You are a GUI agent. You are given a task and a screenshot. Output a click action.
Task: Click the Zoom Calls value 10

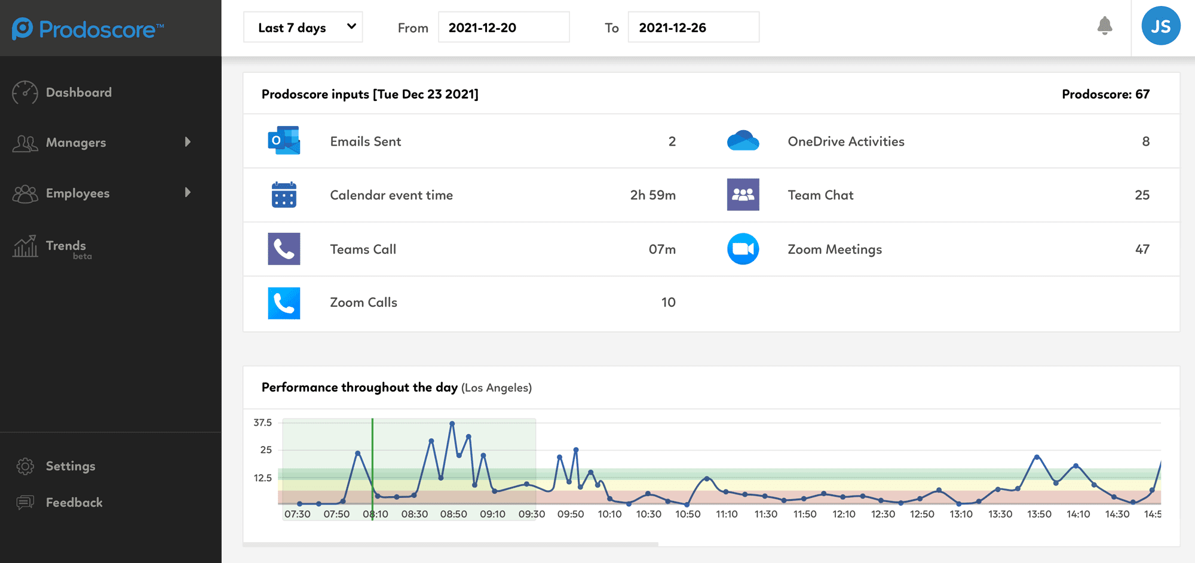[668, 303]
